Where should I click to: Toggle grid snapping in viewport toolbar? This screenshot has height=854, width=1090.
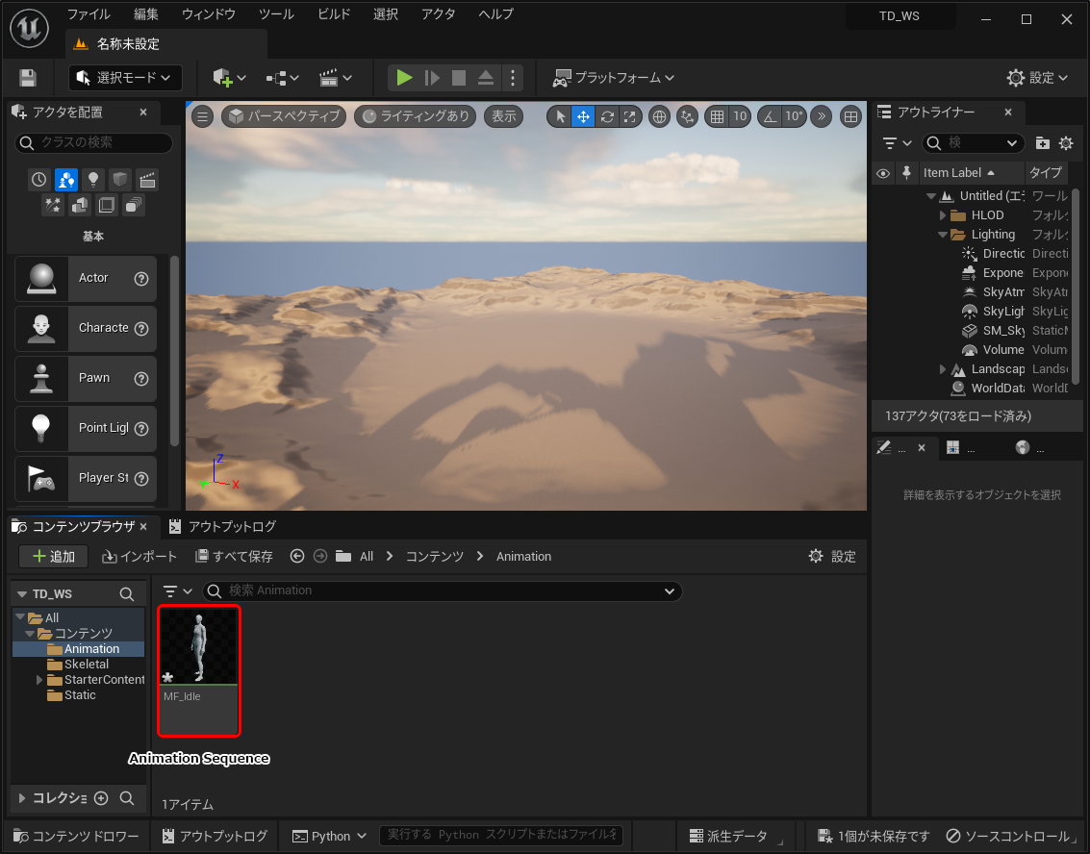pyautogui.click(x=716, y=116)
